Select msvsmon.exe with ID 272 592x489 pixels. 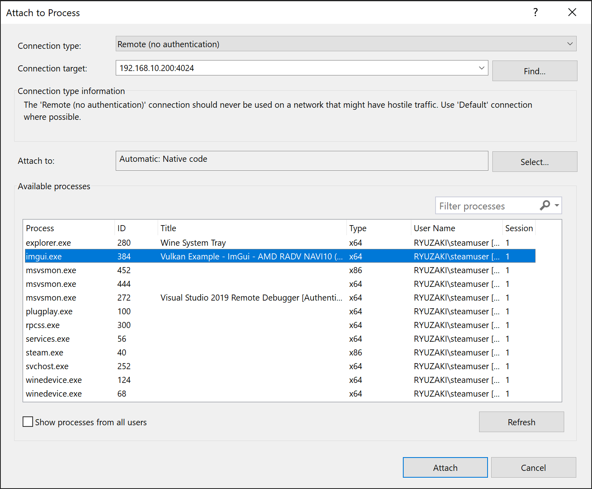point(279,298)
